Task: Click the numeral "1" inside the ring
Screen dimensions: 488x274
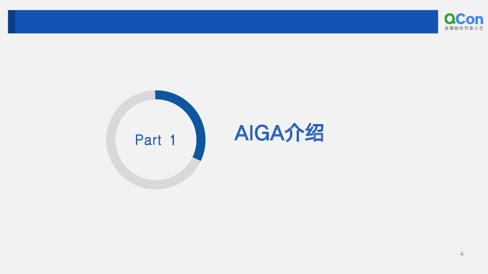Action: click(x=173, y=140)
